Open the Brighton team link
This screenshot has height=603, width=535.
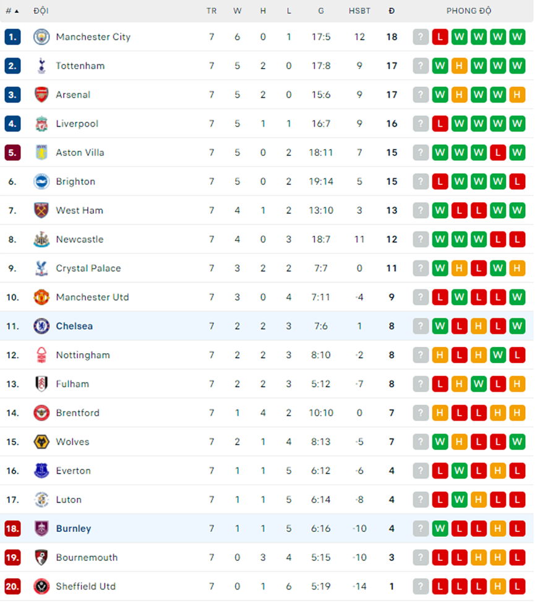[x=75, y=181]
